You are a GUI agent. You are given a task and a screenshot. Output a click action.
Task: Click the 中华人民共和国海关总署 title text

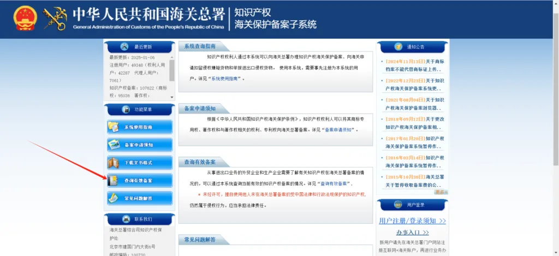pos(148,14)
